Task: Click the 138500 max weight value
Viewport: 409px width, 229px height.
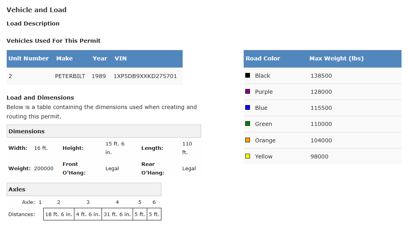Action: (321, 76)
